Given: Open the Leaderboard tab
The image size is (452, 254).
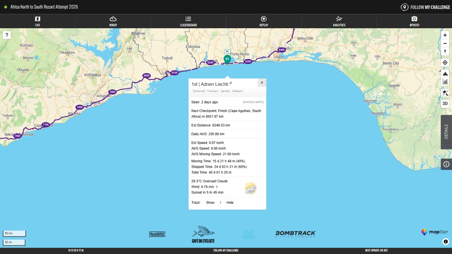Looking at the screenshot, I should [188, 21].
